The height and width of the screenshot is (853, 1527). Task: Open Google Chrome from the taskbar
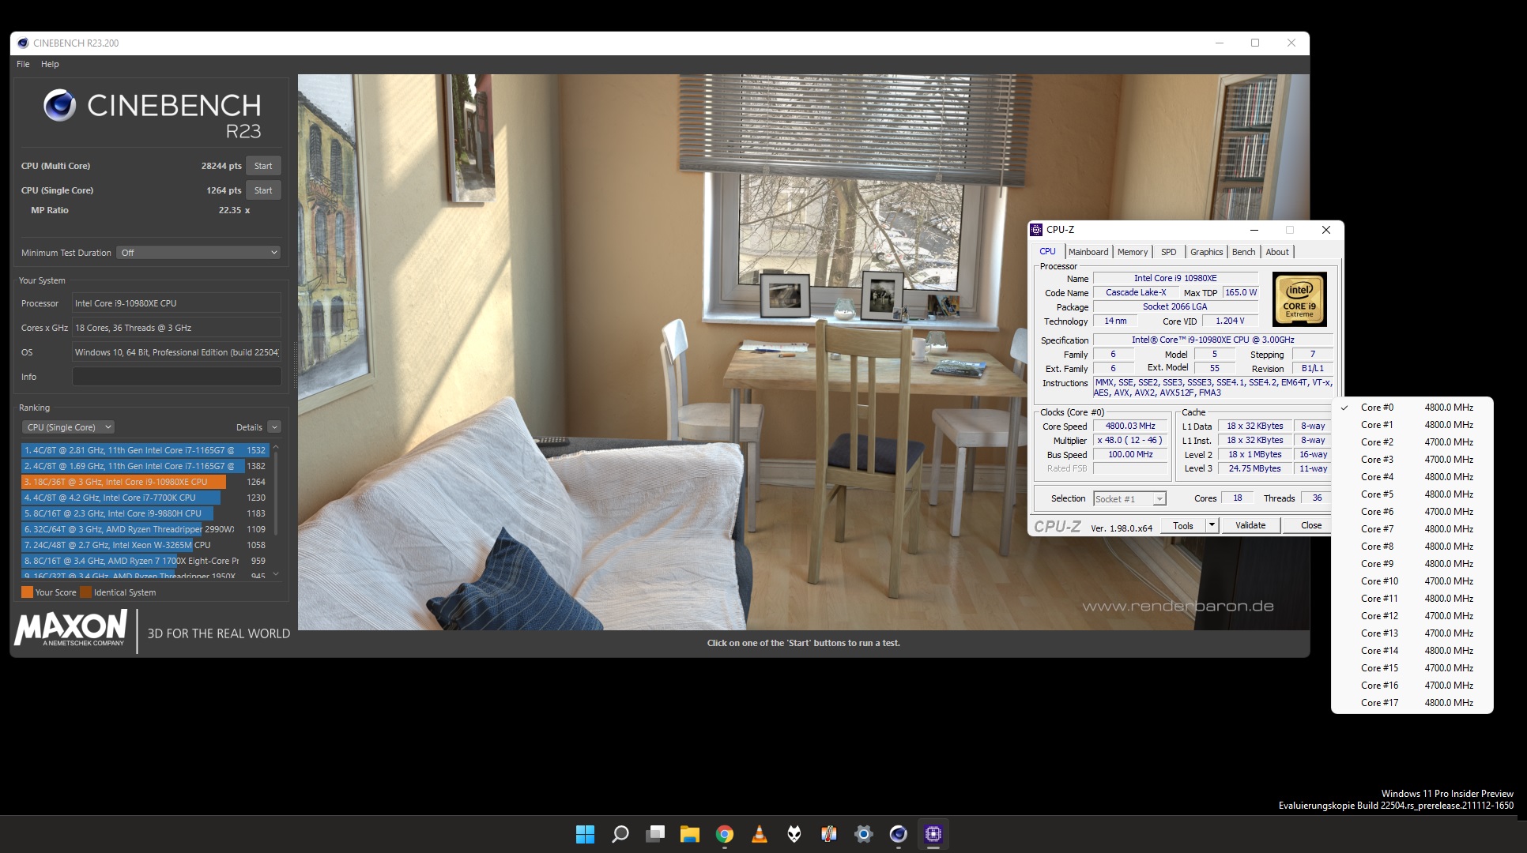[724, 834]
